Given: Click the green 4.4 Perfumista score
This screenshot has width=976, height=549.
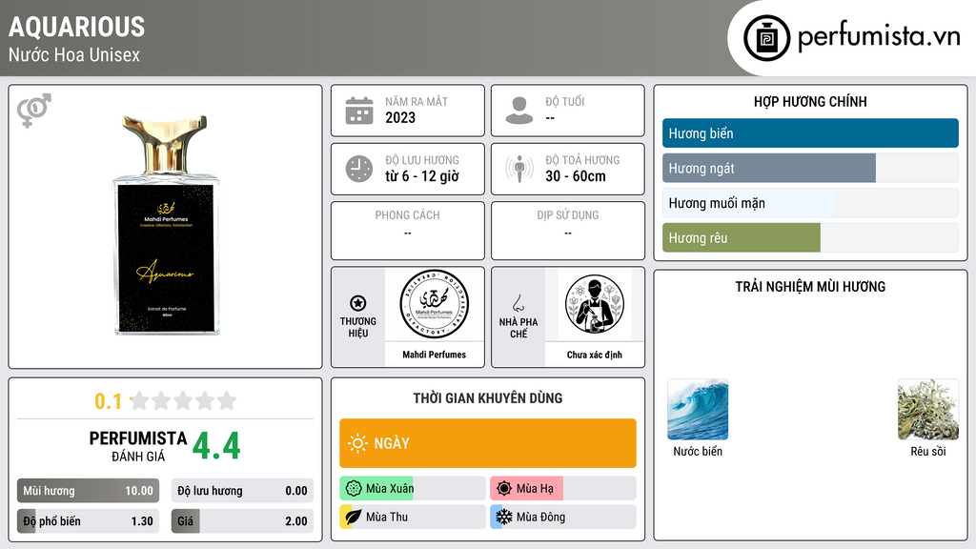Looking at the screenshot, I should coord(216,446).
